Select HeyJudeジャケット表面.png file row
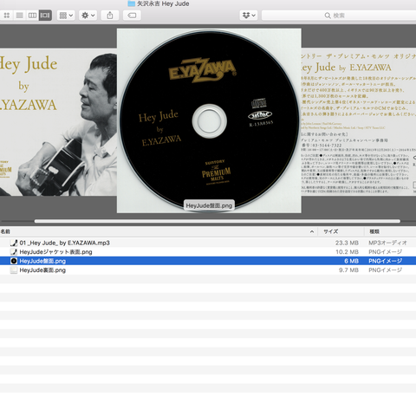 pos(208,252)
